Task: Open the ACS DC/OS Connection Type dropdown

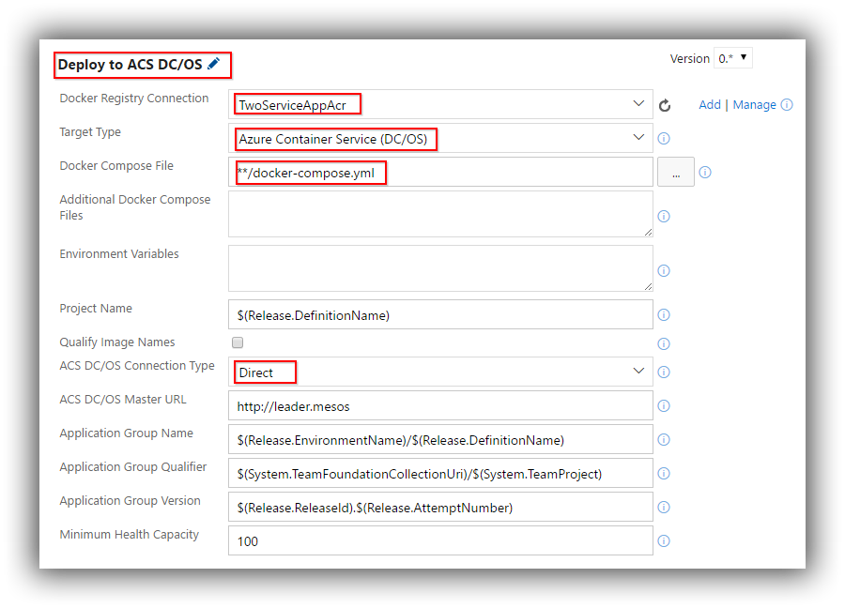Action: 639,372
